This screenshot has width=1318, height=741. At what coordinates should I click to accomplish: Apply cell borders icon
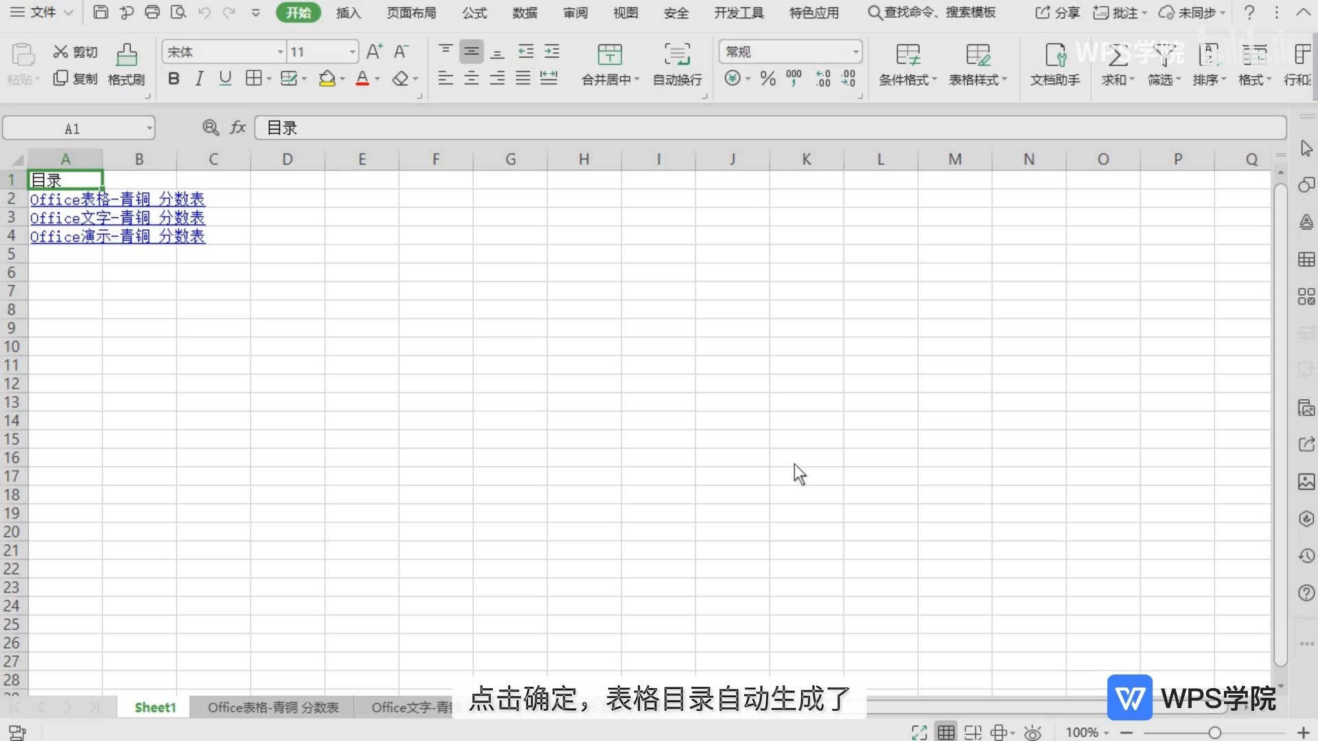tap(253, 79)
